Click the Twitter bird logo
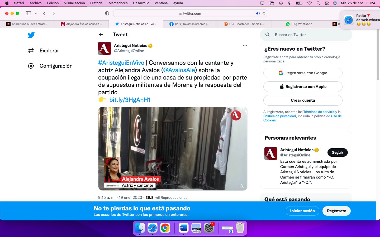380x237 pixels. click(31, 35)
